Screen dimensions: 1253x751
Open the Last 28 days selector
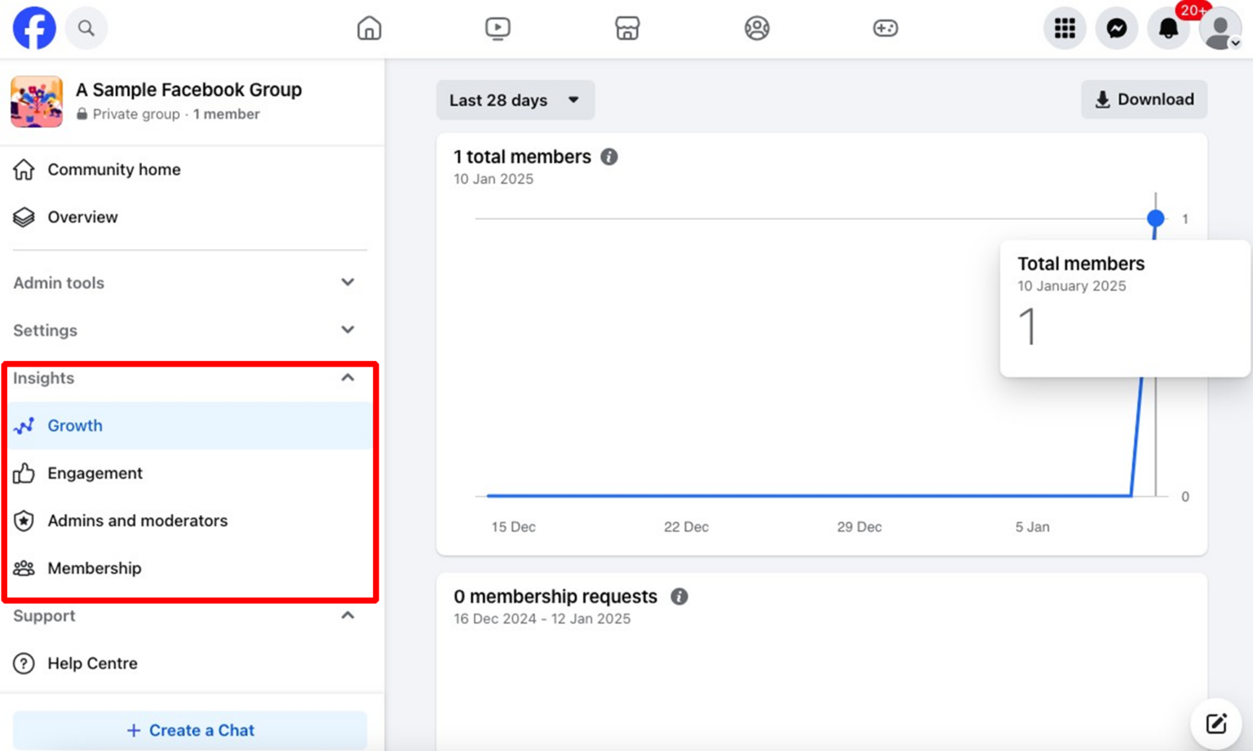(515, 100)
